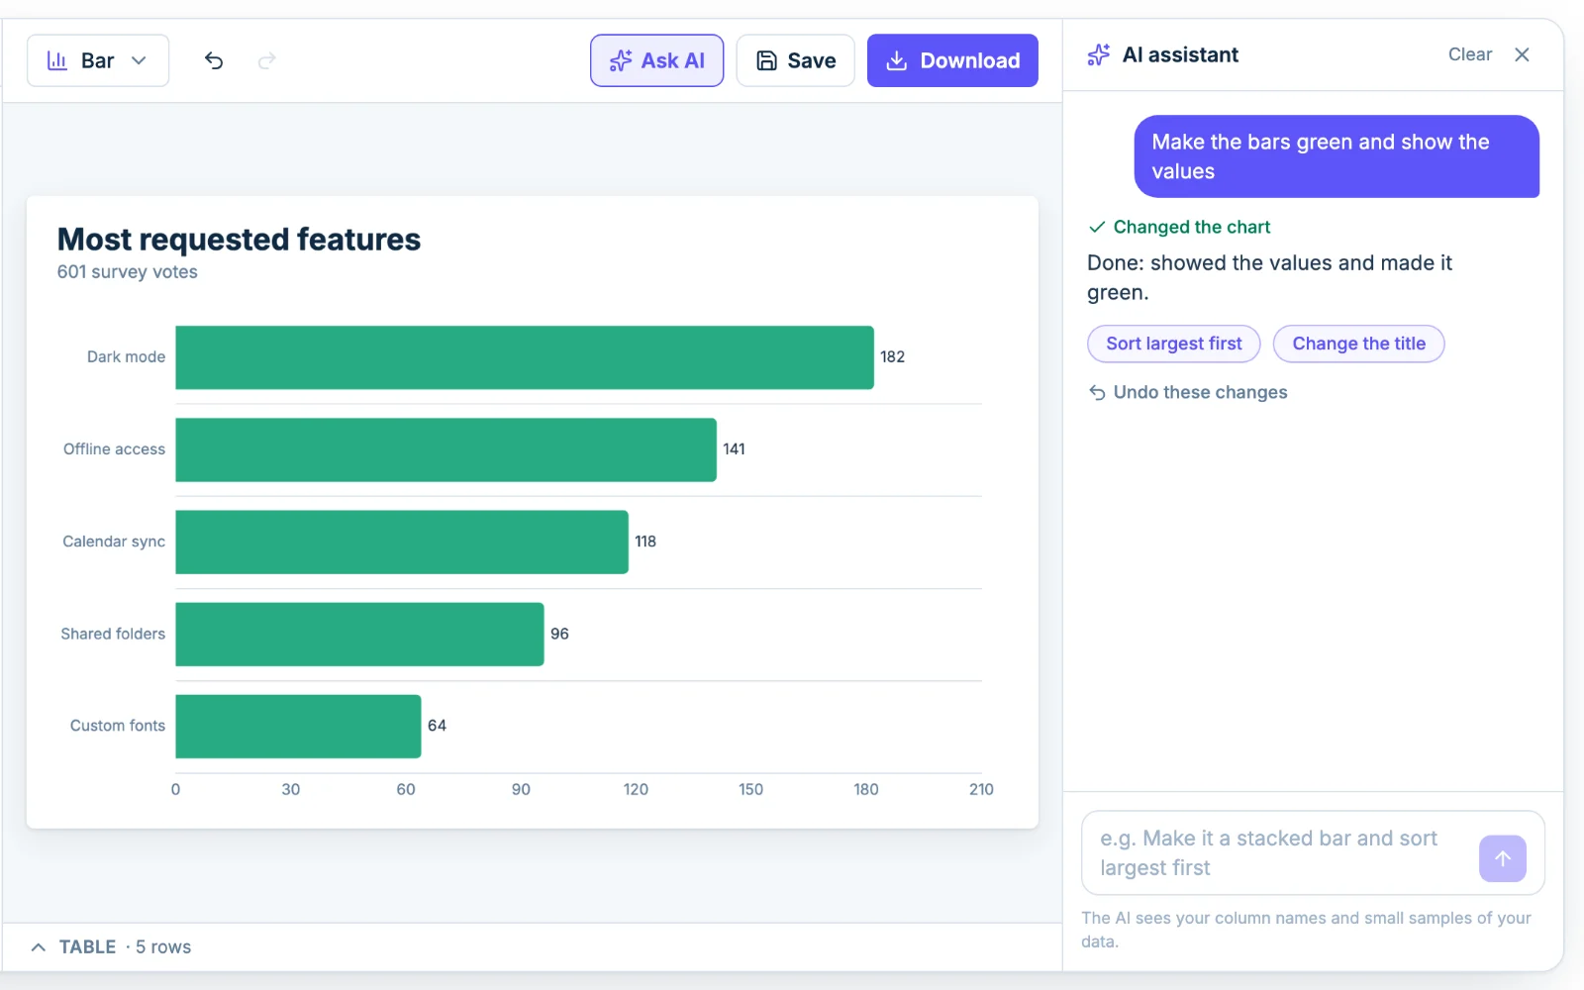This screenshot has height=990, width=1584.
Task: Click the 182 value label
Action: point(893,356)
